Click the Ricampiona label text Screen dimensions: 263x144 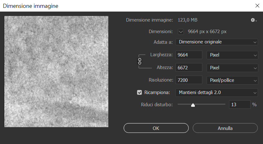click(x=157, y=92)
